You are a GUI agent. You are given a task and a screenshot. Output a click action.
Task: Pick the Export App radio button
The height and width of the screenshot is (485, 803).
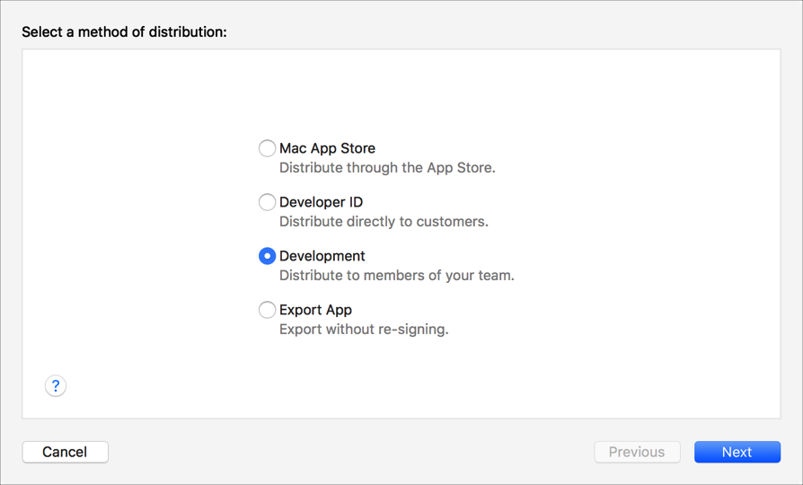[267, 310]
